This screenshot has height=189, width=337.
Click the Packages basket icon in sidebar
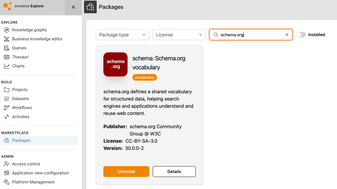point(7,141)
